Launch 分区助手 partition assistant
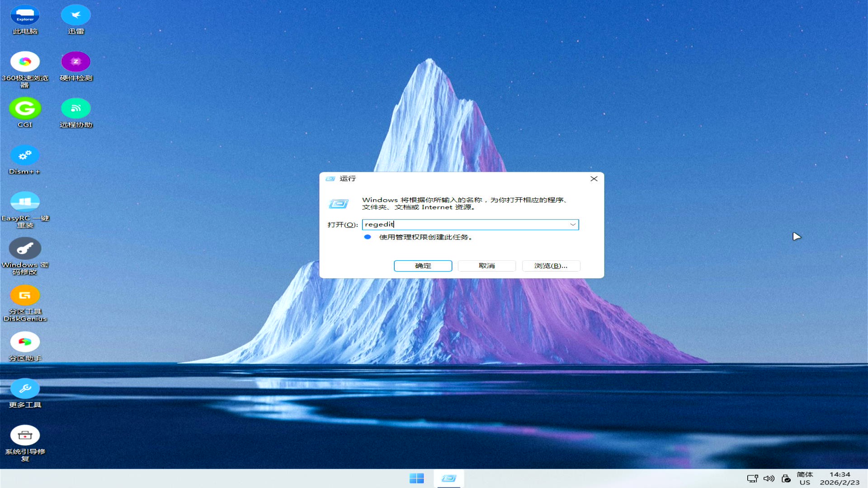Screen dimensions: 868x488 pos(25,341)
